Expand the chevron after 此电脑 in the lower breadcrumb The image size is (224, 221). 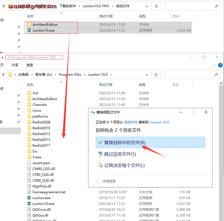(x=32, y=75)
